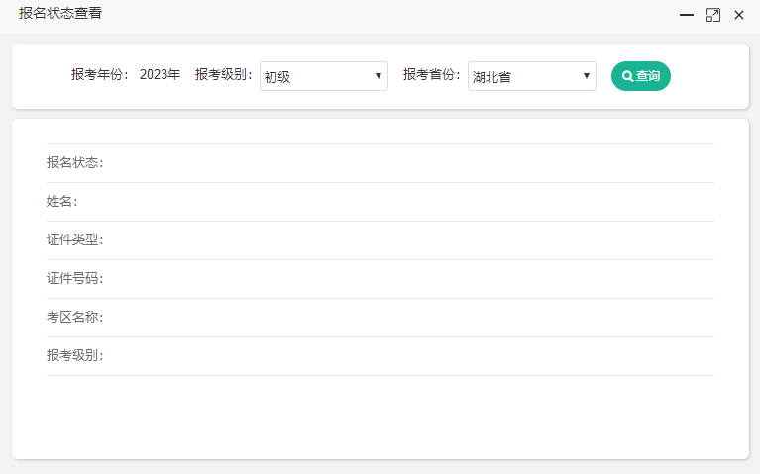Minimize the 报名状态查看 window

click(x=686, y=15)
